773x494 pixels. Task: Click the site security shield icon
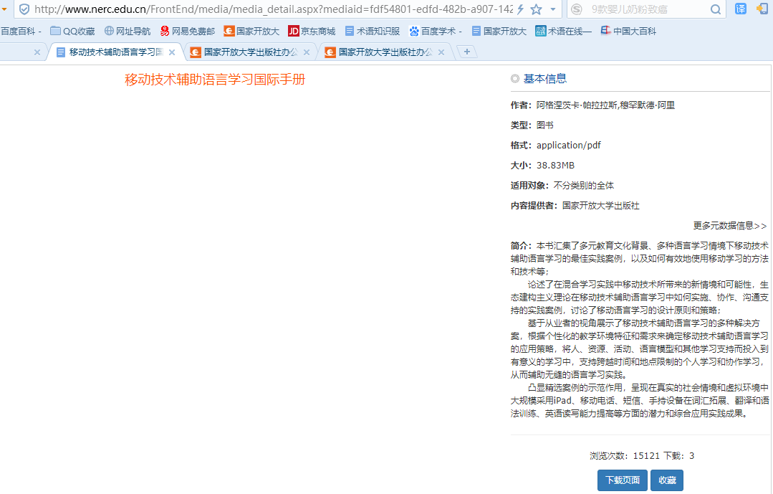[x=24, y=9]
